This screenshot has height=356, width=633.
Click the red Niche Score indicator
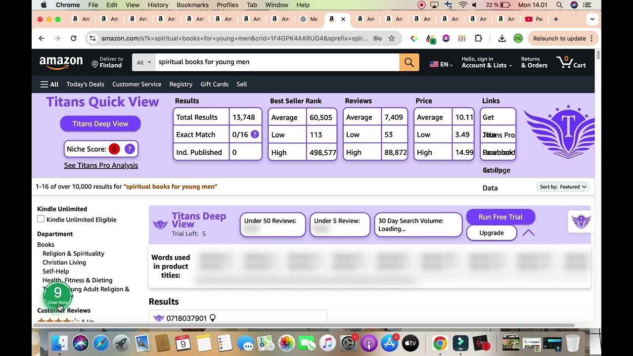tap(114, 149)
